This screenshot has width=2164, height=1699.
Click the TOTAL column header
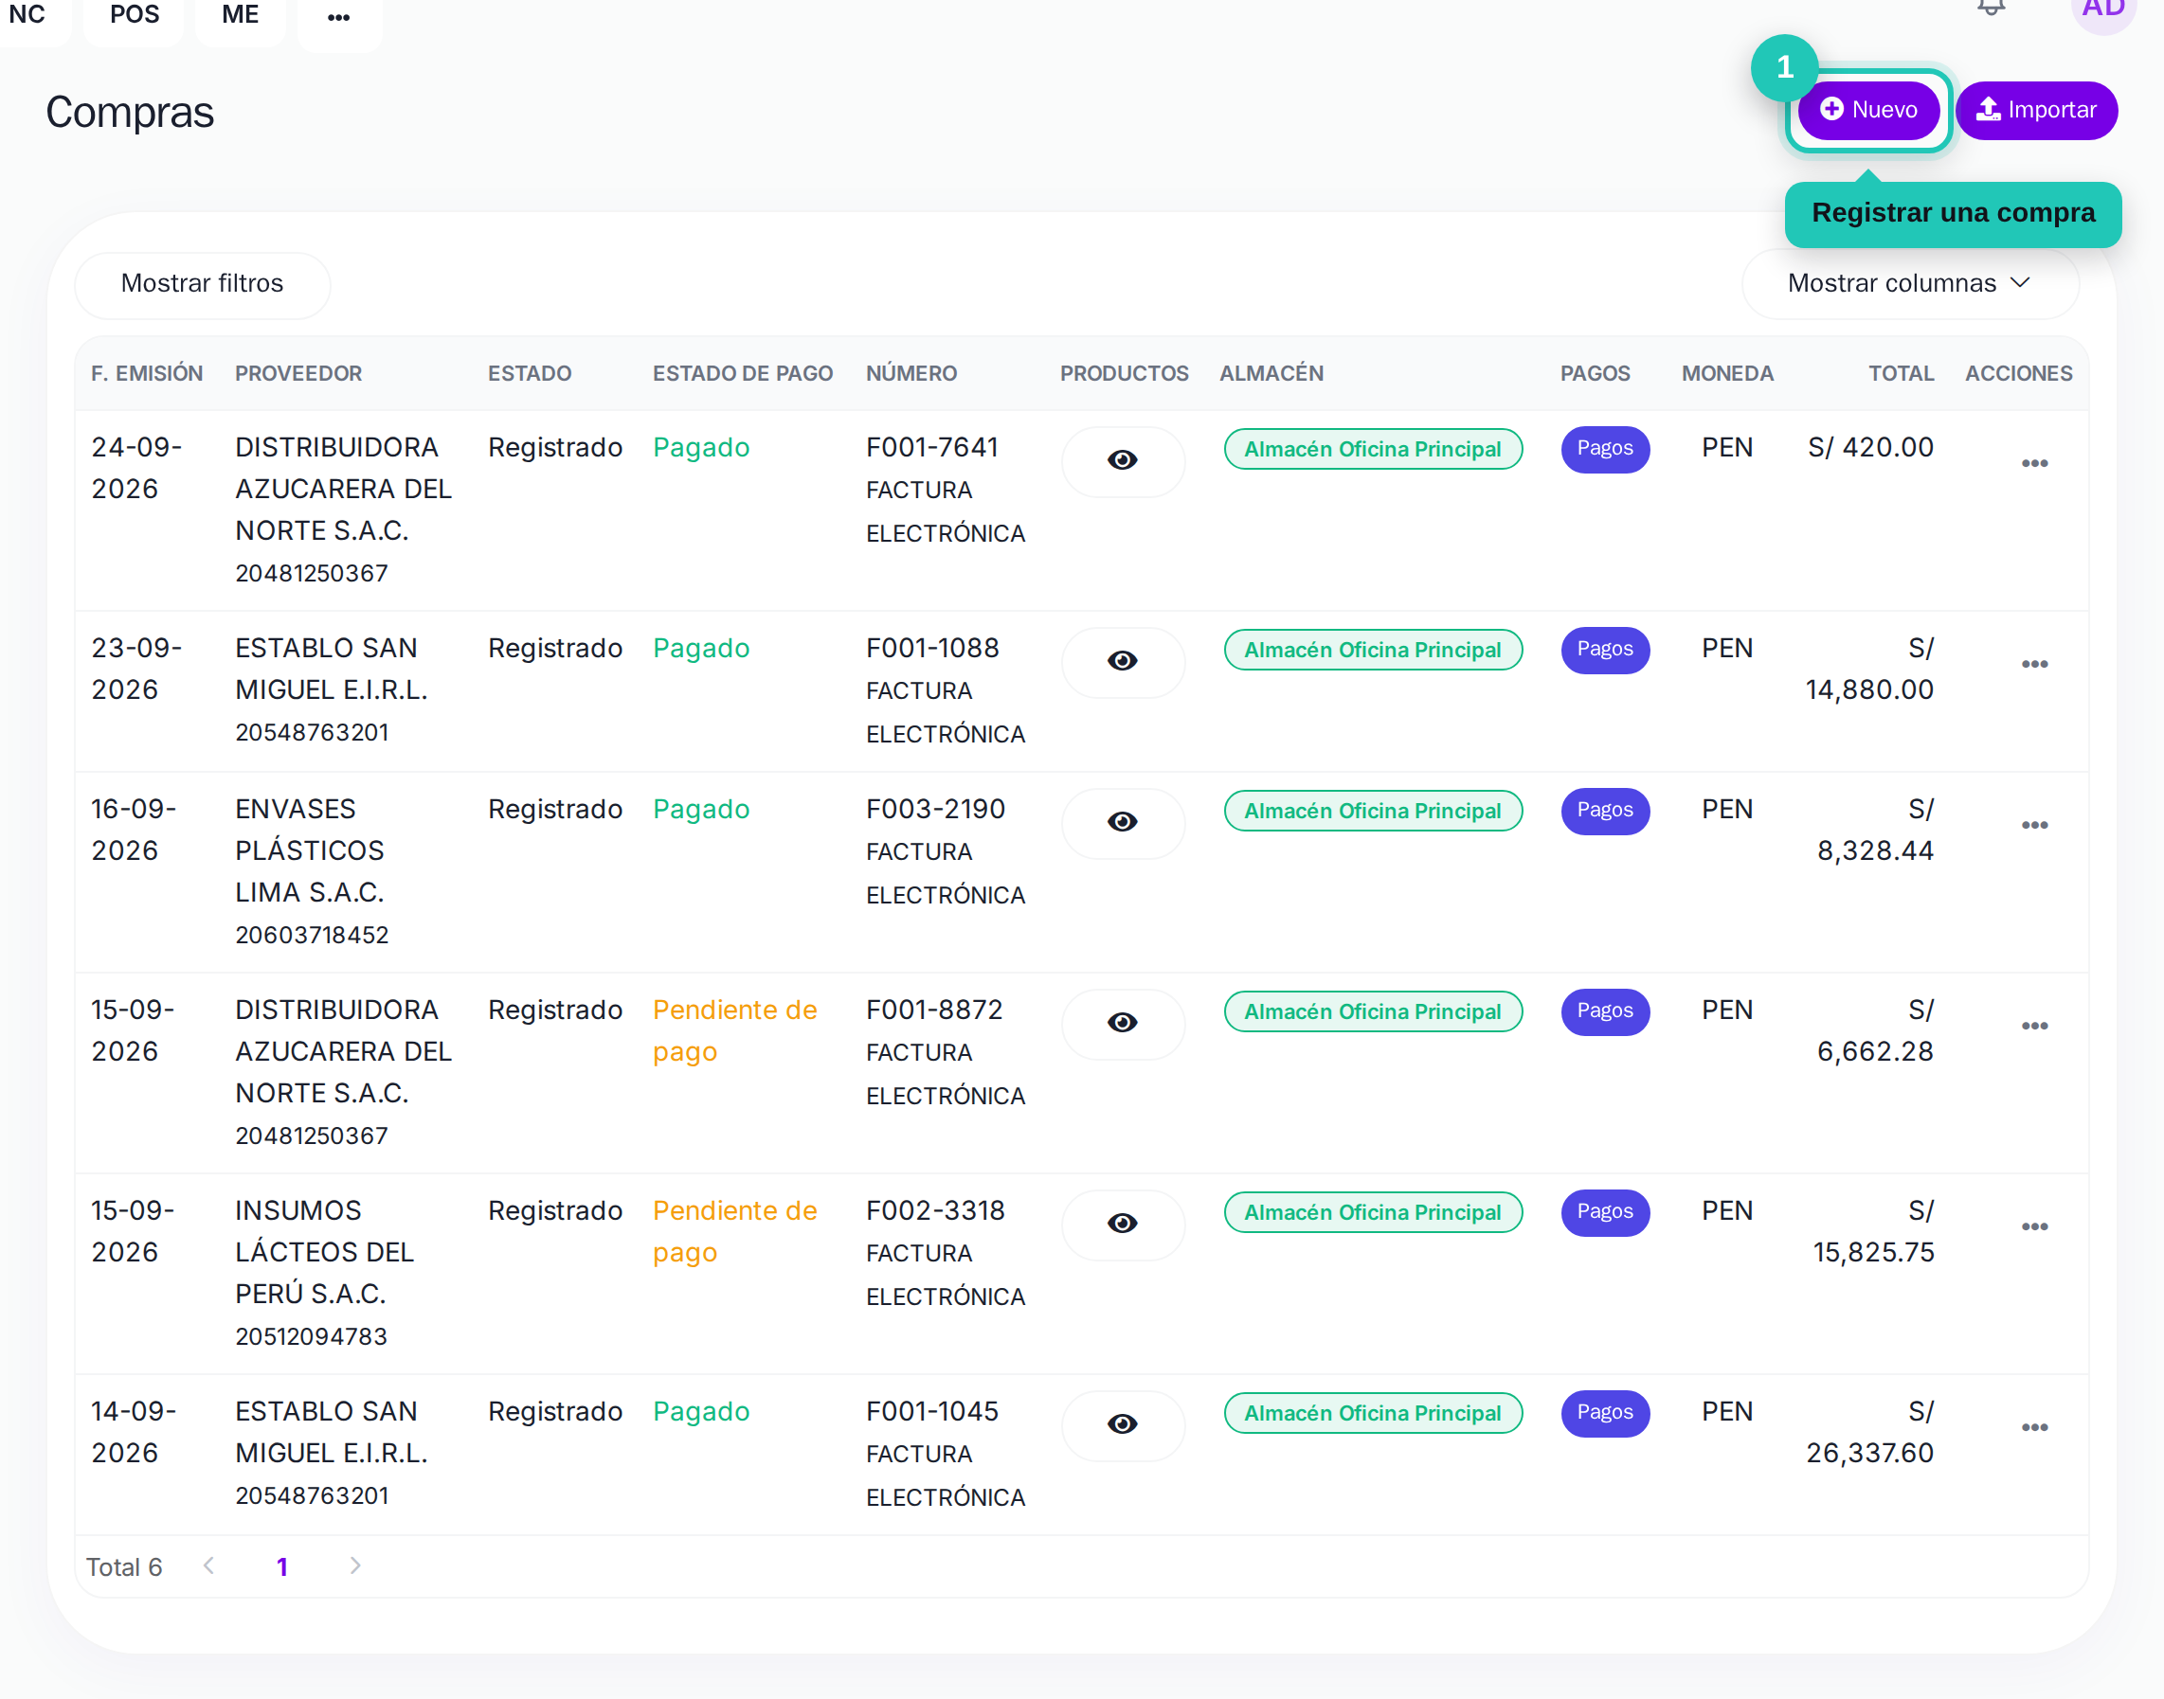coord(1901,374)
